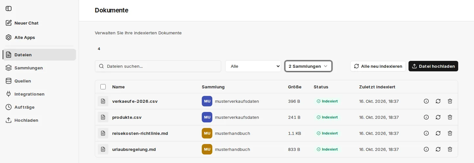Click the Name column header
Screen dimensions: 474x163
[x=118, y=87]
